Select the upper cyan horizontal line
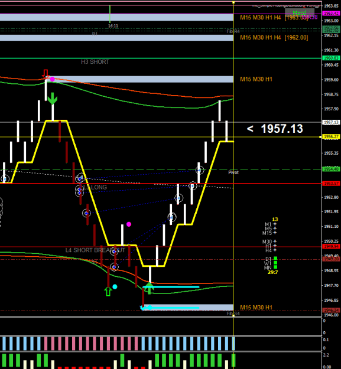 (x=171, y=287)
